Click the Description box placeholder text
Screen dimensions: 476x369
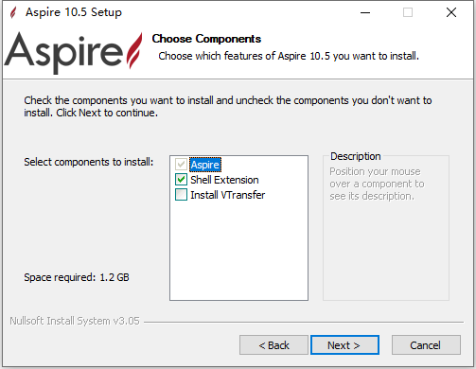point(377,184)
